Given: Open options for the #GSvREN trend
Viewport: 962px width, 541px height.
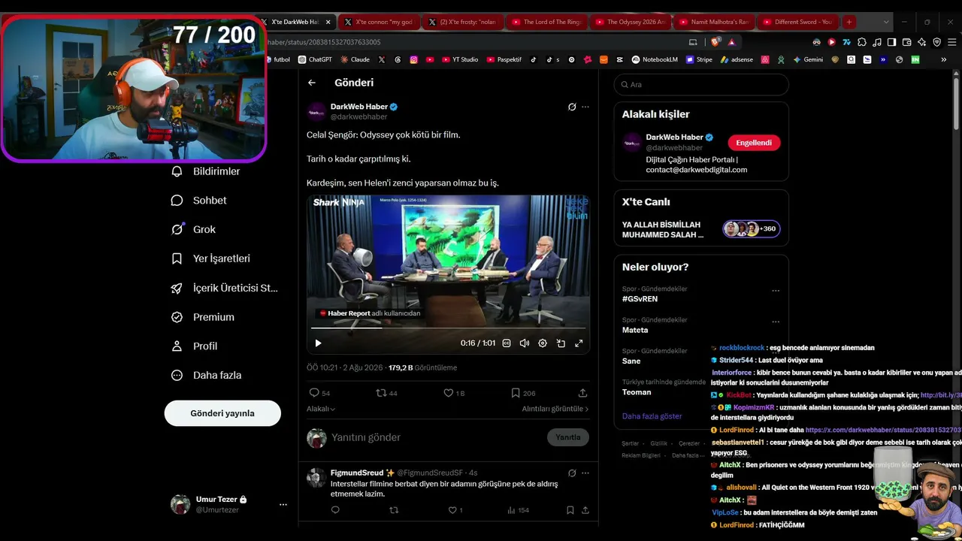Looking at the screenshot, I should tap(776, 290).
